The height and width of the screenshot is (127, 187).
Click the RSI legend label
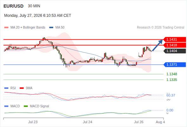(13, 88)
